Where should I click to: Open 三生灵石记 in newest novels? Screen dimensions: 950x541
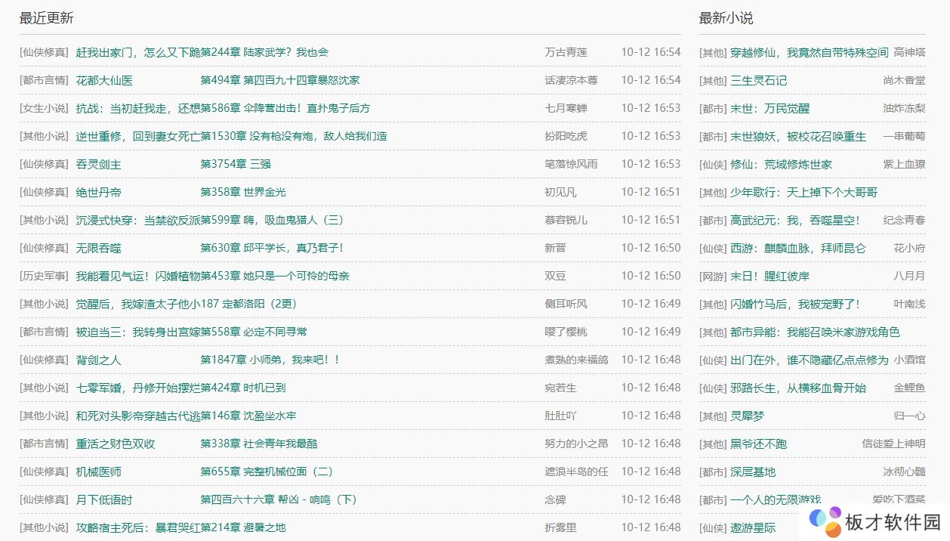click(758, 80)
